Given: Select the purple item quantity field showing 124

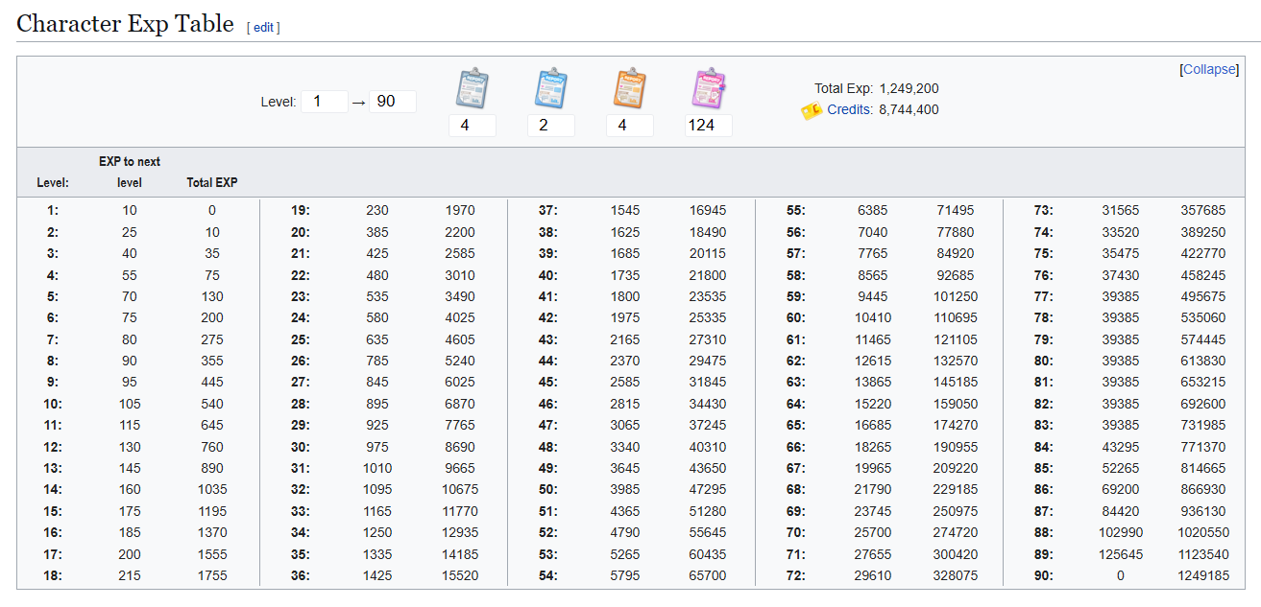Looking at the screenshot, I should click(708, 125).
